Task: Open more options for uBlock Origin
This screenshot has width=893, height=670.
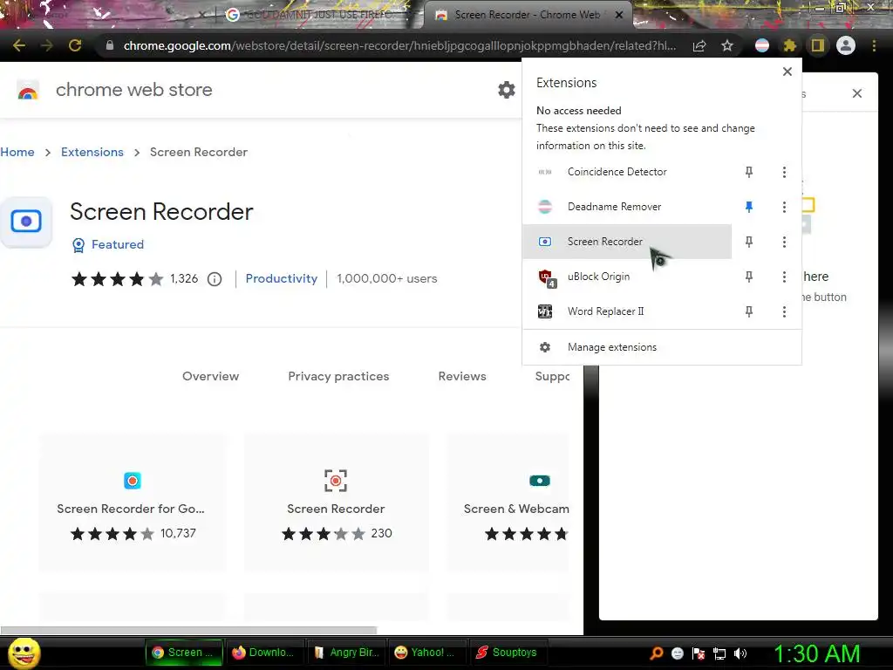Action: (x=784, y=277)
